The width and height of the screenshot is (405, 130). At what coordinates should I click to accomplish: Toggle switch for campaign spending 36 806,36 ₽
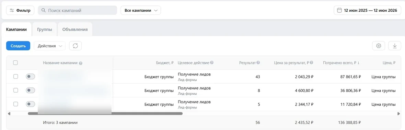[x=30, y=90]
